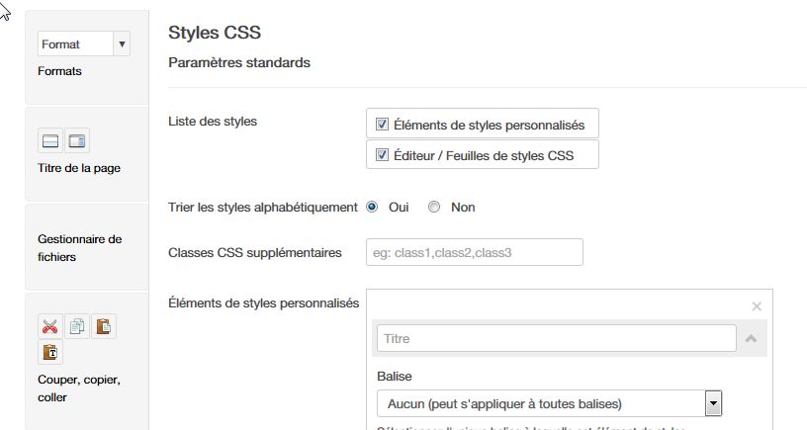Image resolution: width=807 pixels, height=430 pixels.
Task: Open the Format dropdown arrow
Action: (x=122, y=43)
